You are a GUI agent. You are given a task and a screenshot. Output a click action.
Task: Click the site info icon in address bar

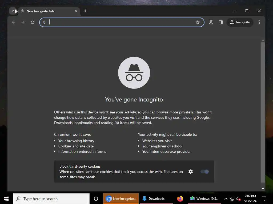pos(44,22)
